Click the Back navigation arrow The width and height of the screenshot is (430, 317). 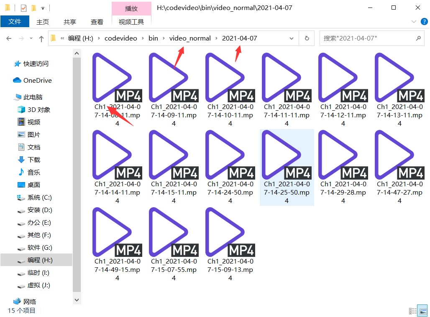tap(9, 38)
